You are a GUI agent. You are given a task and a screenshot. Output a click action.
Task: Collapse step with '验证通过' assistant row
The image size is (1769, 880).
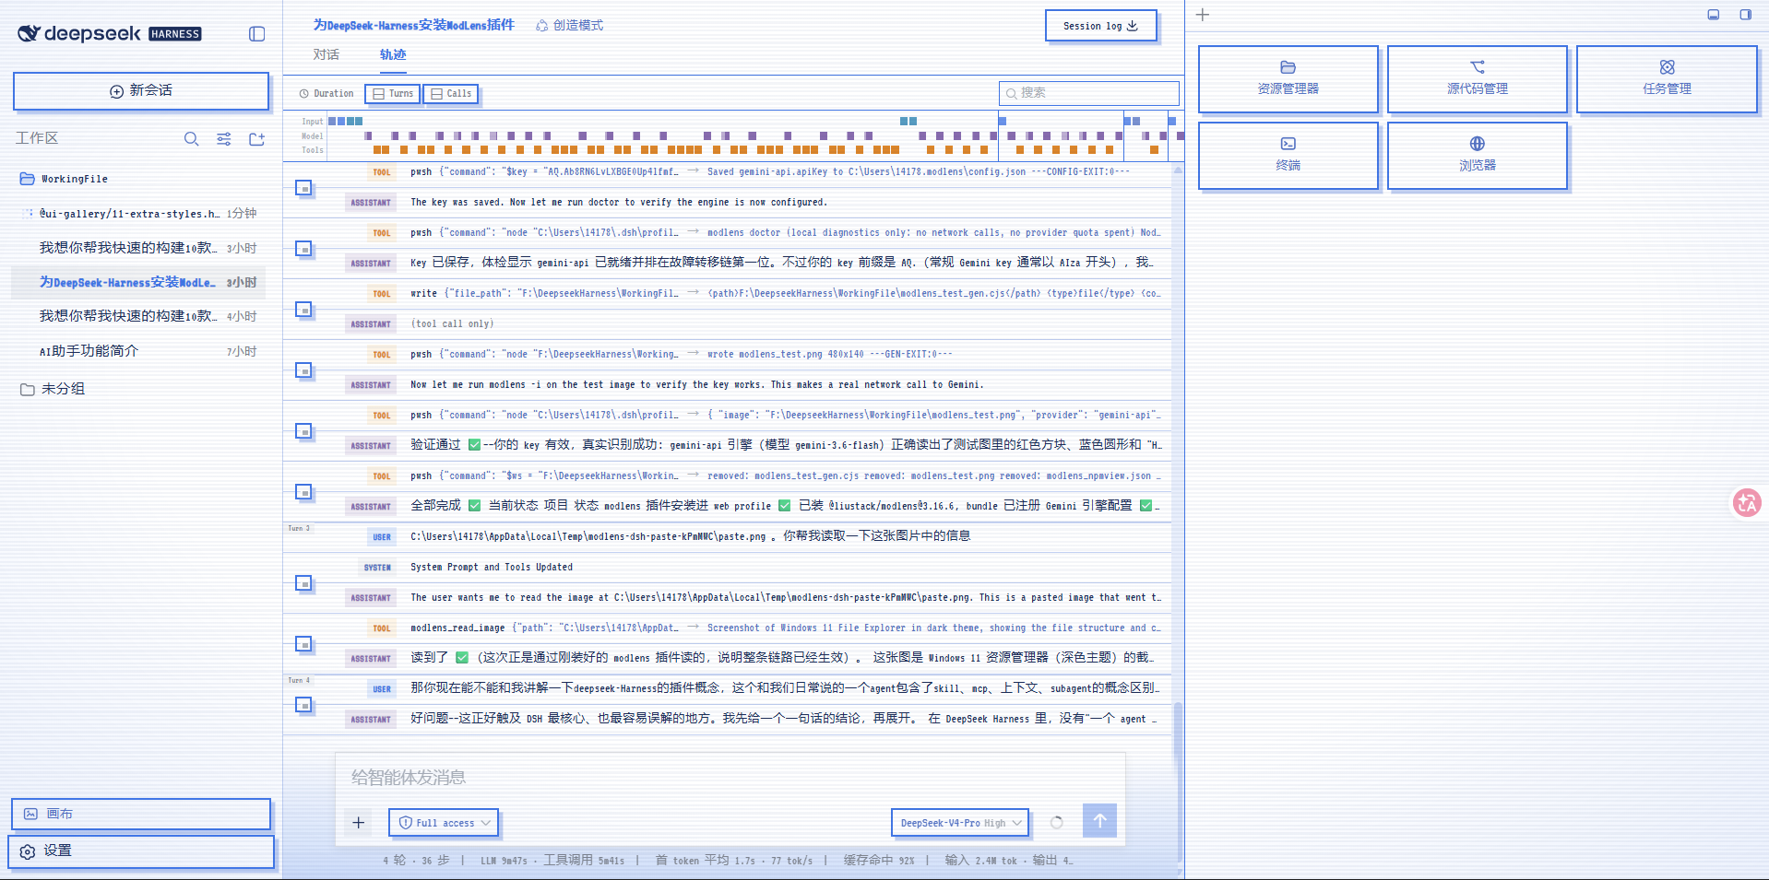pyautogui.click(x=303, y=431)
